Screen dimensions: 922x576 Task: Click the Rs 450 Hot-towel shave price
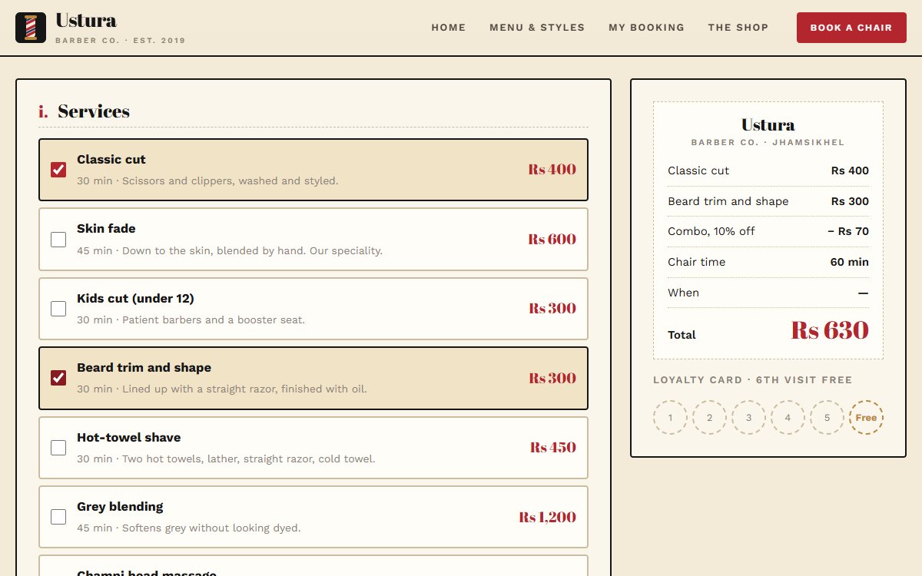[x=552, y=448]
